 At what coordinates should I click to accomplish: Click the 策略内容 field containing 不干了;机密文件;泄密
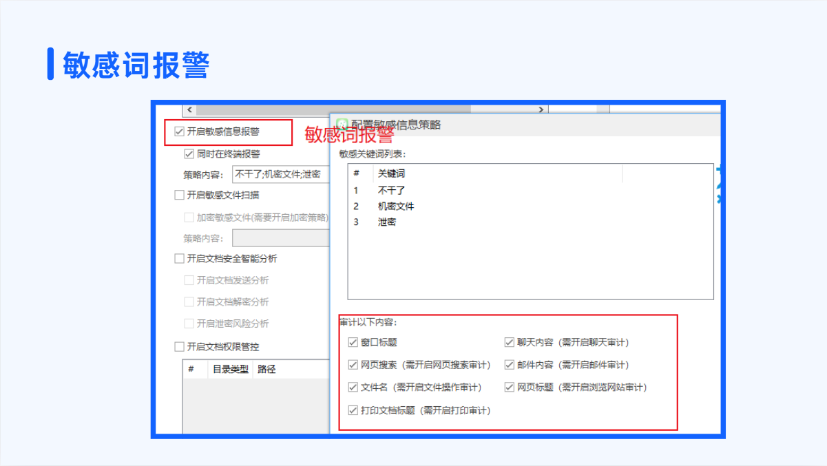tap(280, 174)
